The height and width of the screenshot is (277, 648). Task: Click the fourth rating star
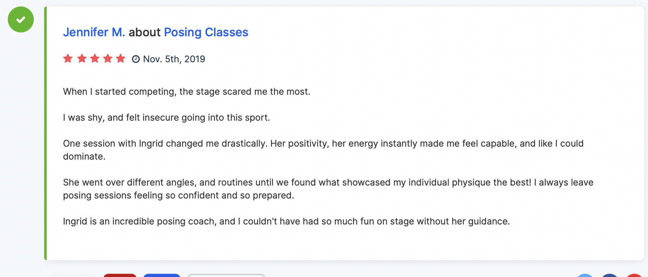[107, 58]
